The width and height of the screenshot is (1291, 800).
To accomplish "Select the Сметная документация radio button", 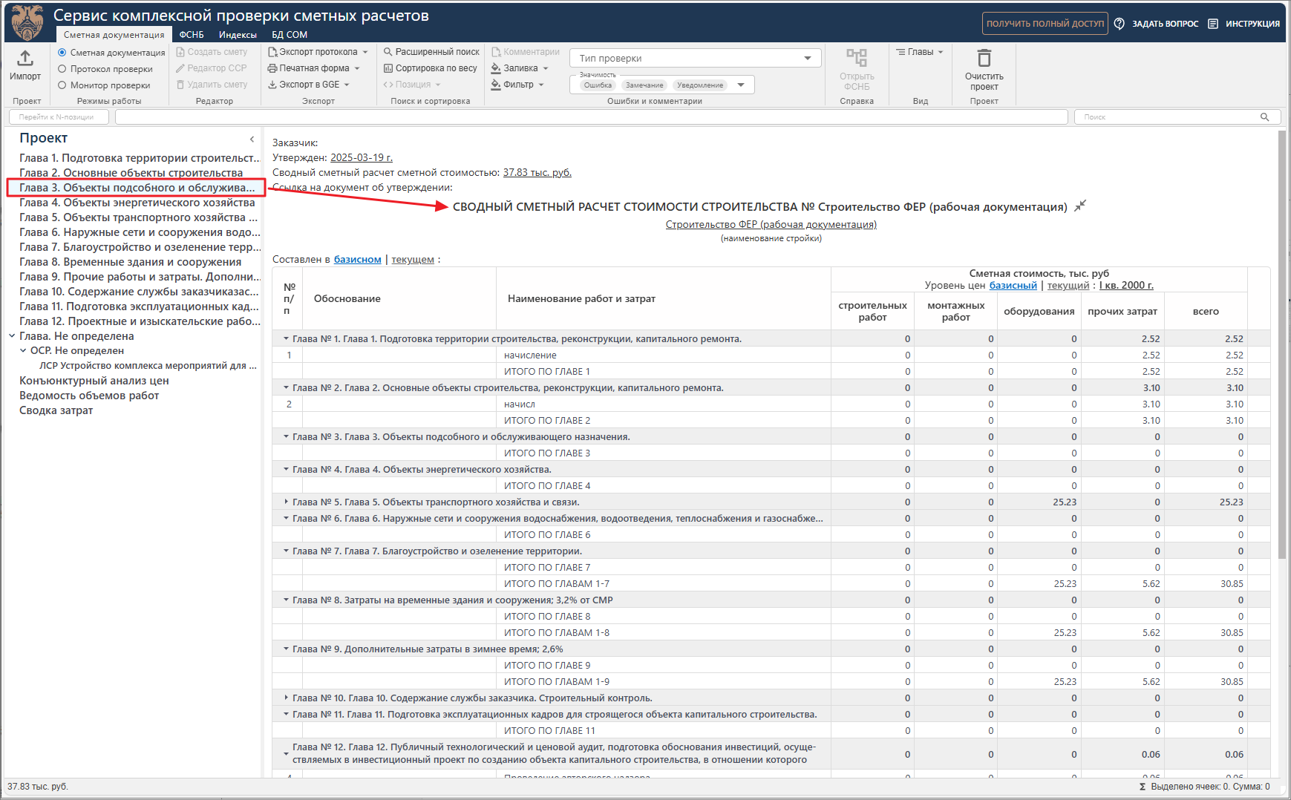I will [x=62, y=53].
